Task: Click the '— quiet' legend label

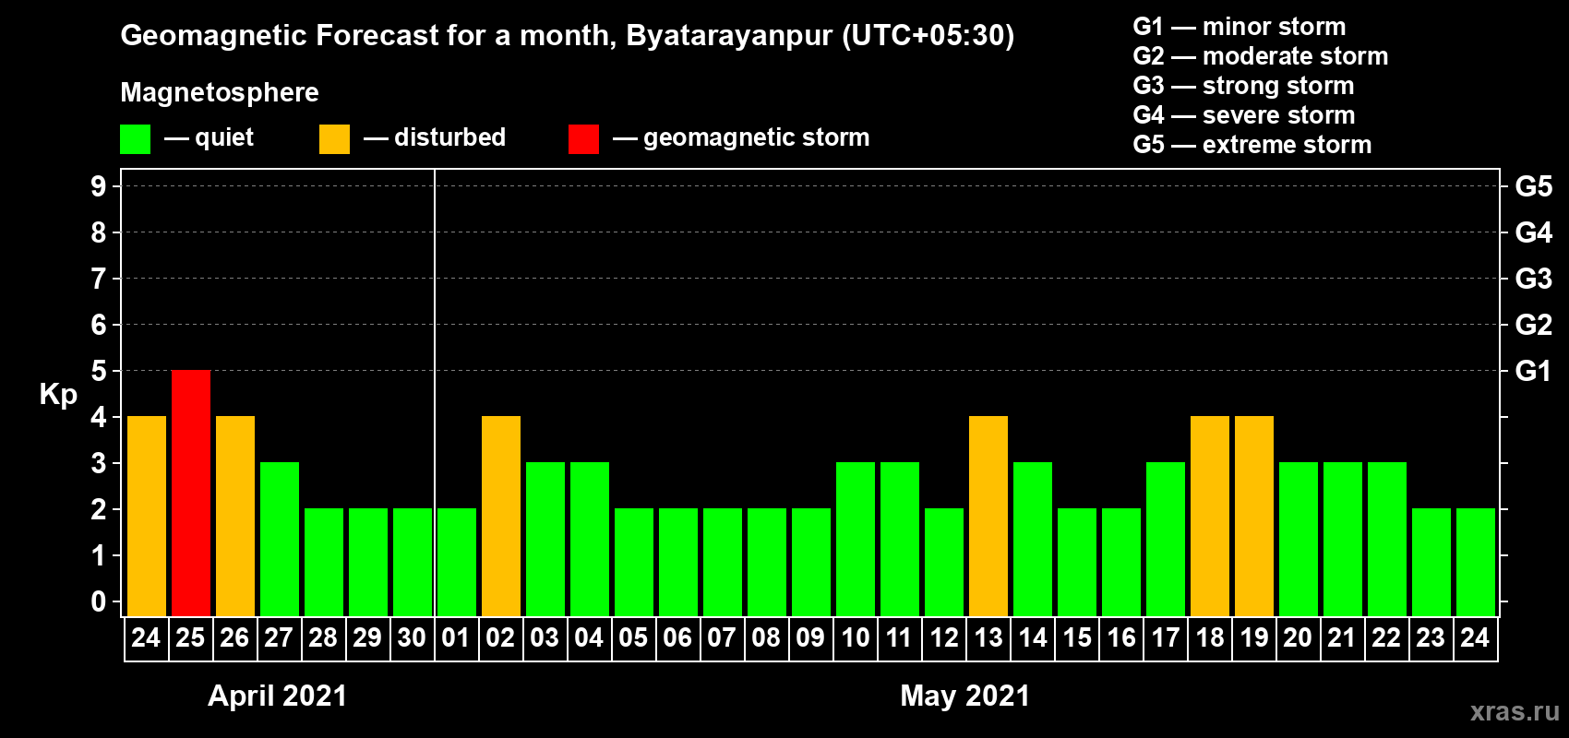Action: point(209,137)
